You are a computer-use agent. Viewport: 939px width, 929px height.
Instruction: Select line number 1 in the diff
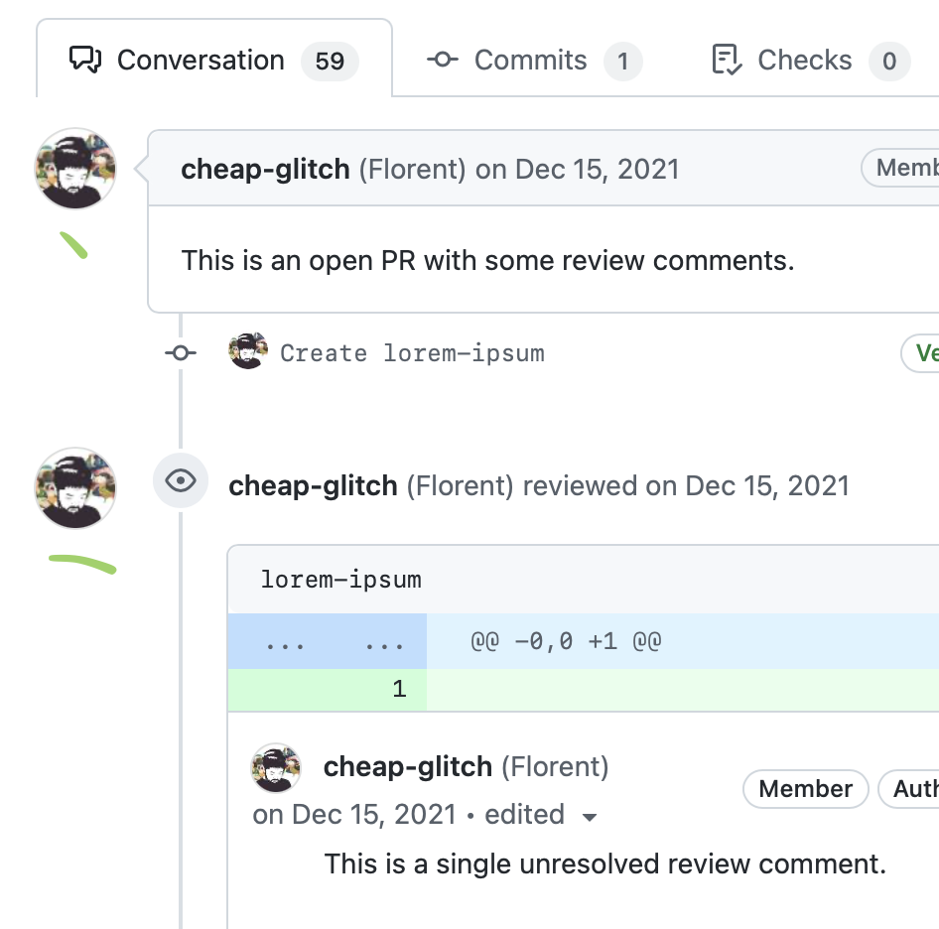point(400,688)
